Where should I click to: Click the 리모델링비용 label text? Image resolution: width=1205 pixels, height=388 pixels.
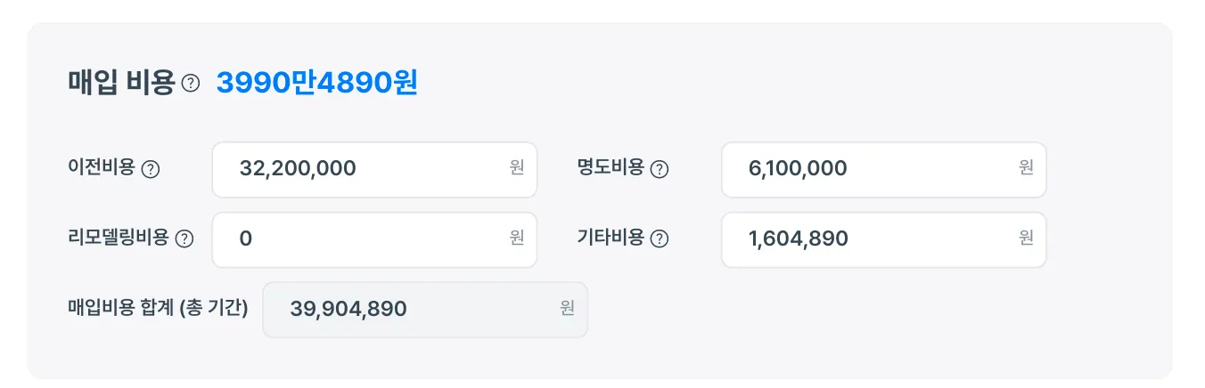118,238
